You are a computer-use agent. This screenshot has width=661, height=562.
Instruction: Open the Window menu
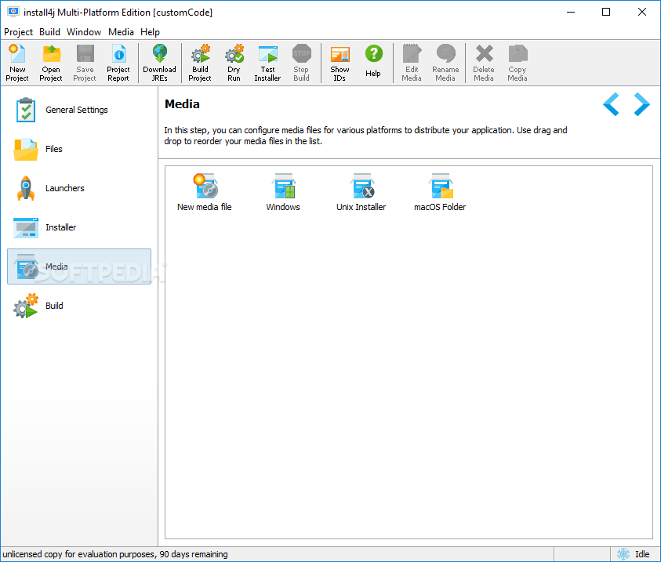coord(84,32)
